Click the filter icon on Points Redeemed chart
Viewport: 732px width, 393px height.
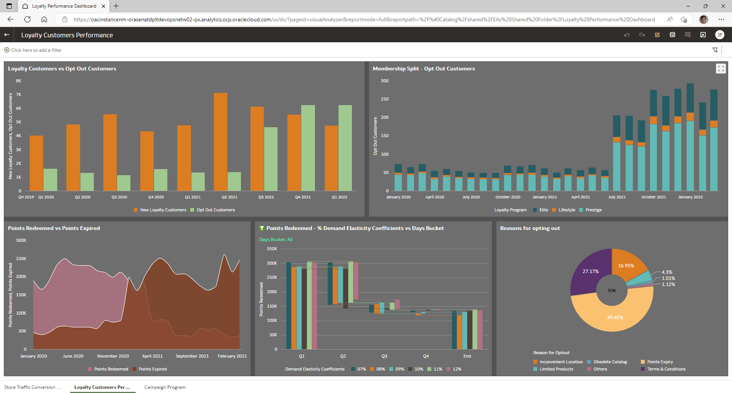pyautogui.click(x=262, y=228)
